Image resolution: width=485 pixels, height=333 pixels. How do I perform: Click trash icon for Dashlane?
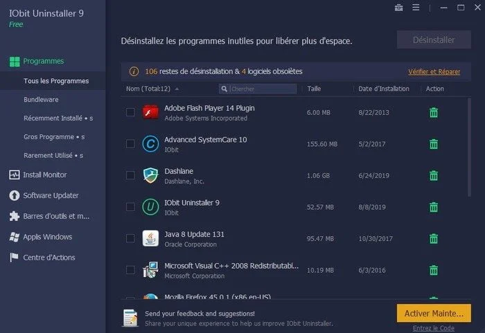coord(434,176)
